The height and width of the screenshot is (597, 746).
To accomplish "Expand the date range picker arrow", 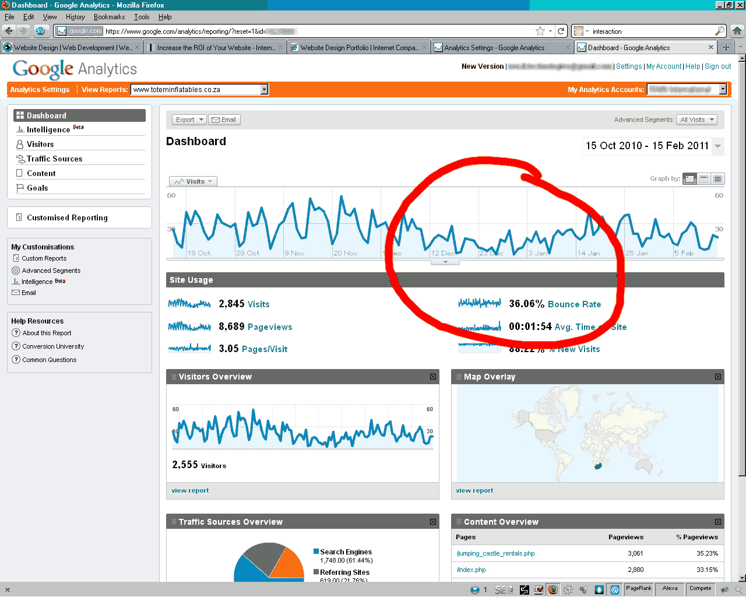I will [718, 146].
